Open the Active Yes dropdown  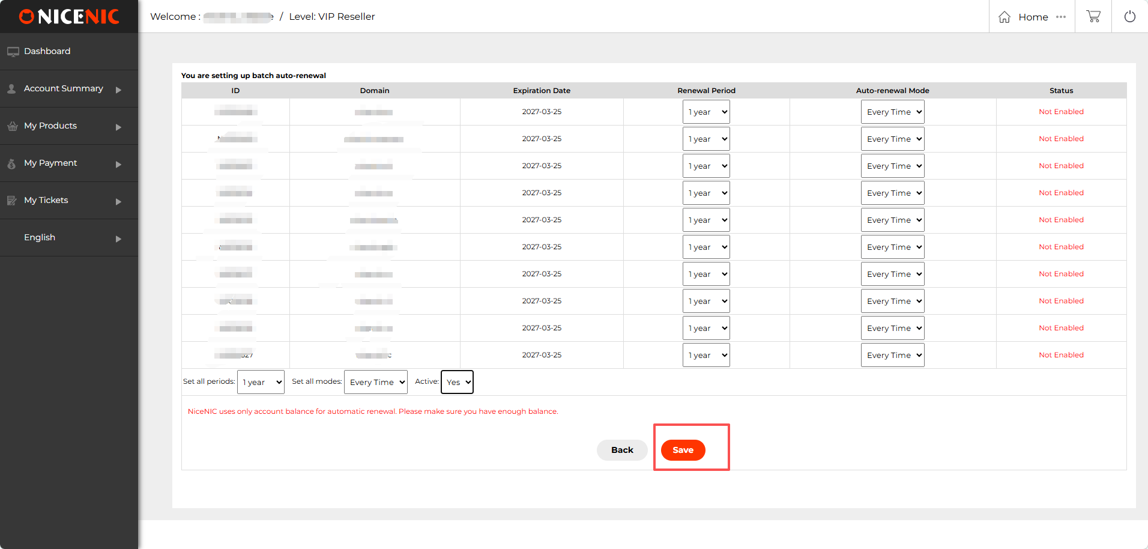(x=457, y=382)
